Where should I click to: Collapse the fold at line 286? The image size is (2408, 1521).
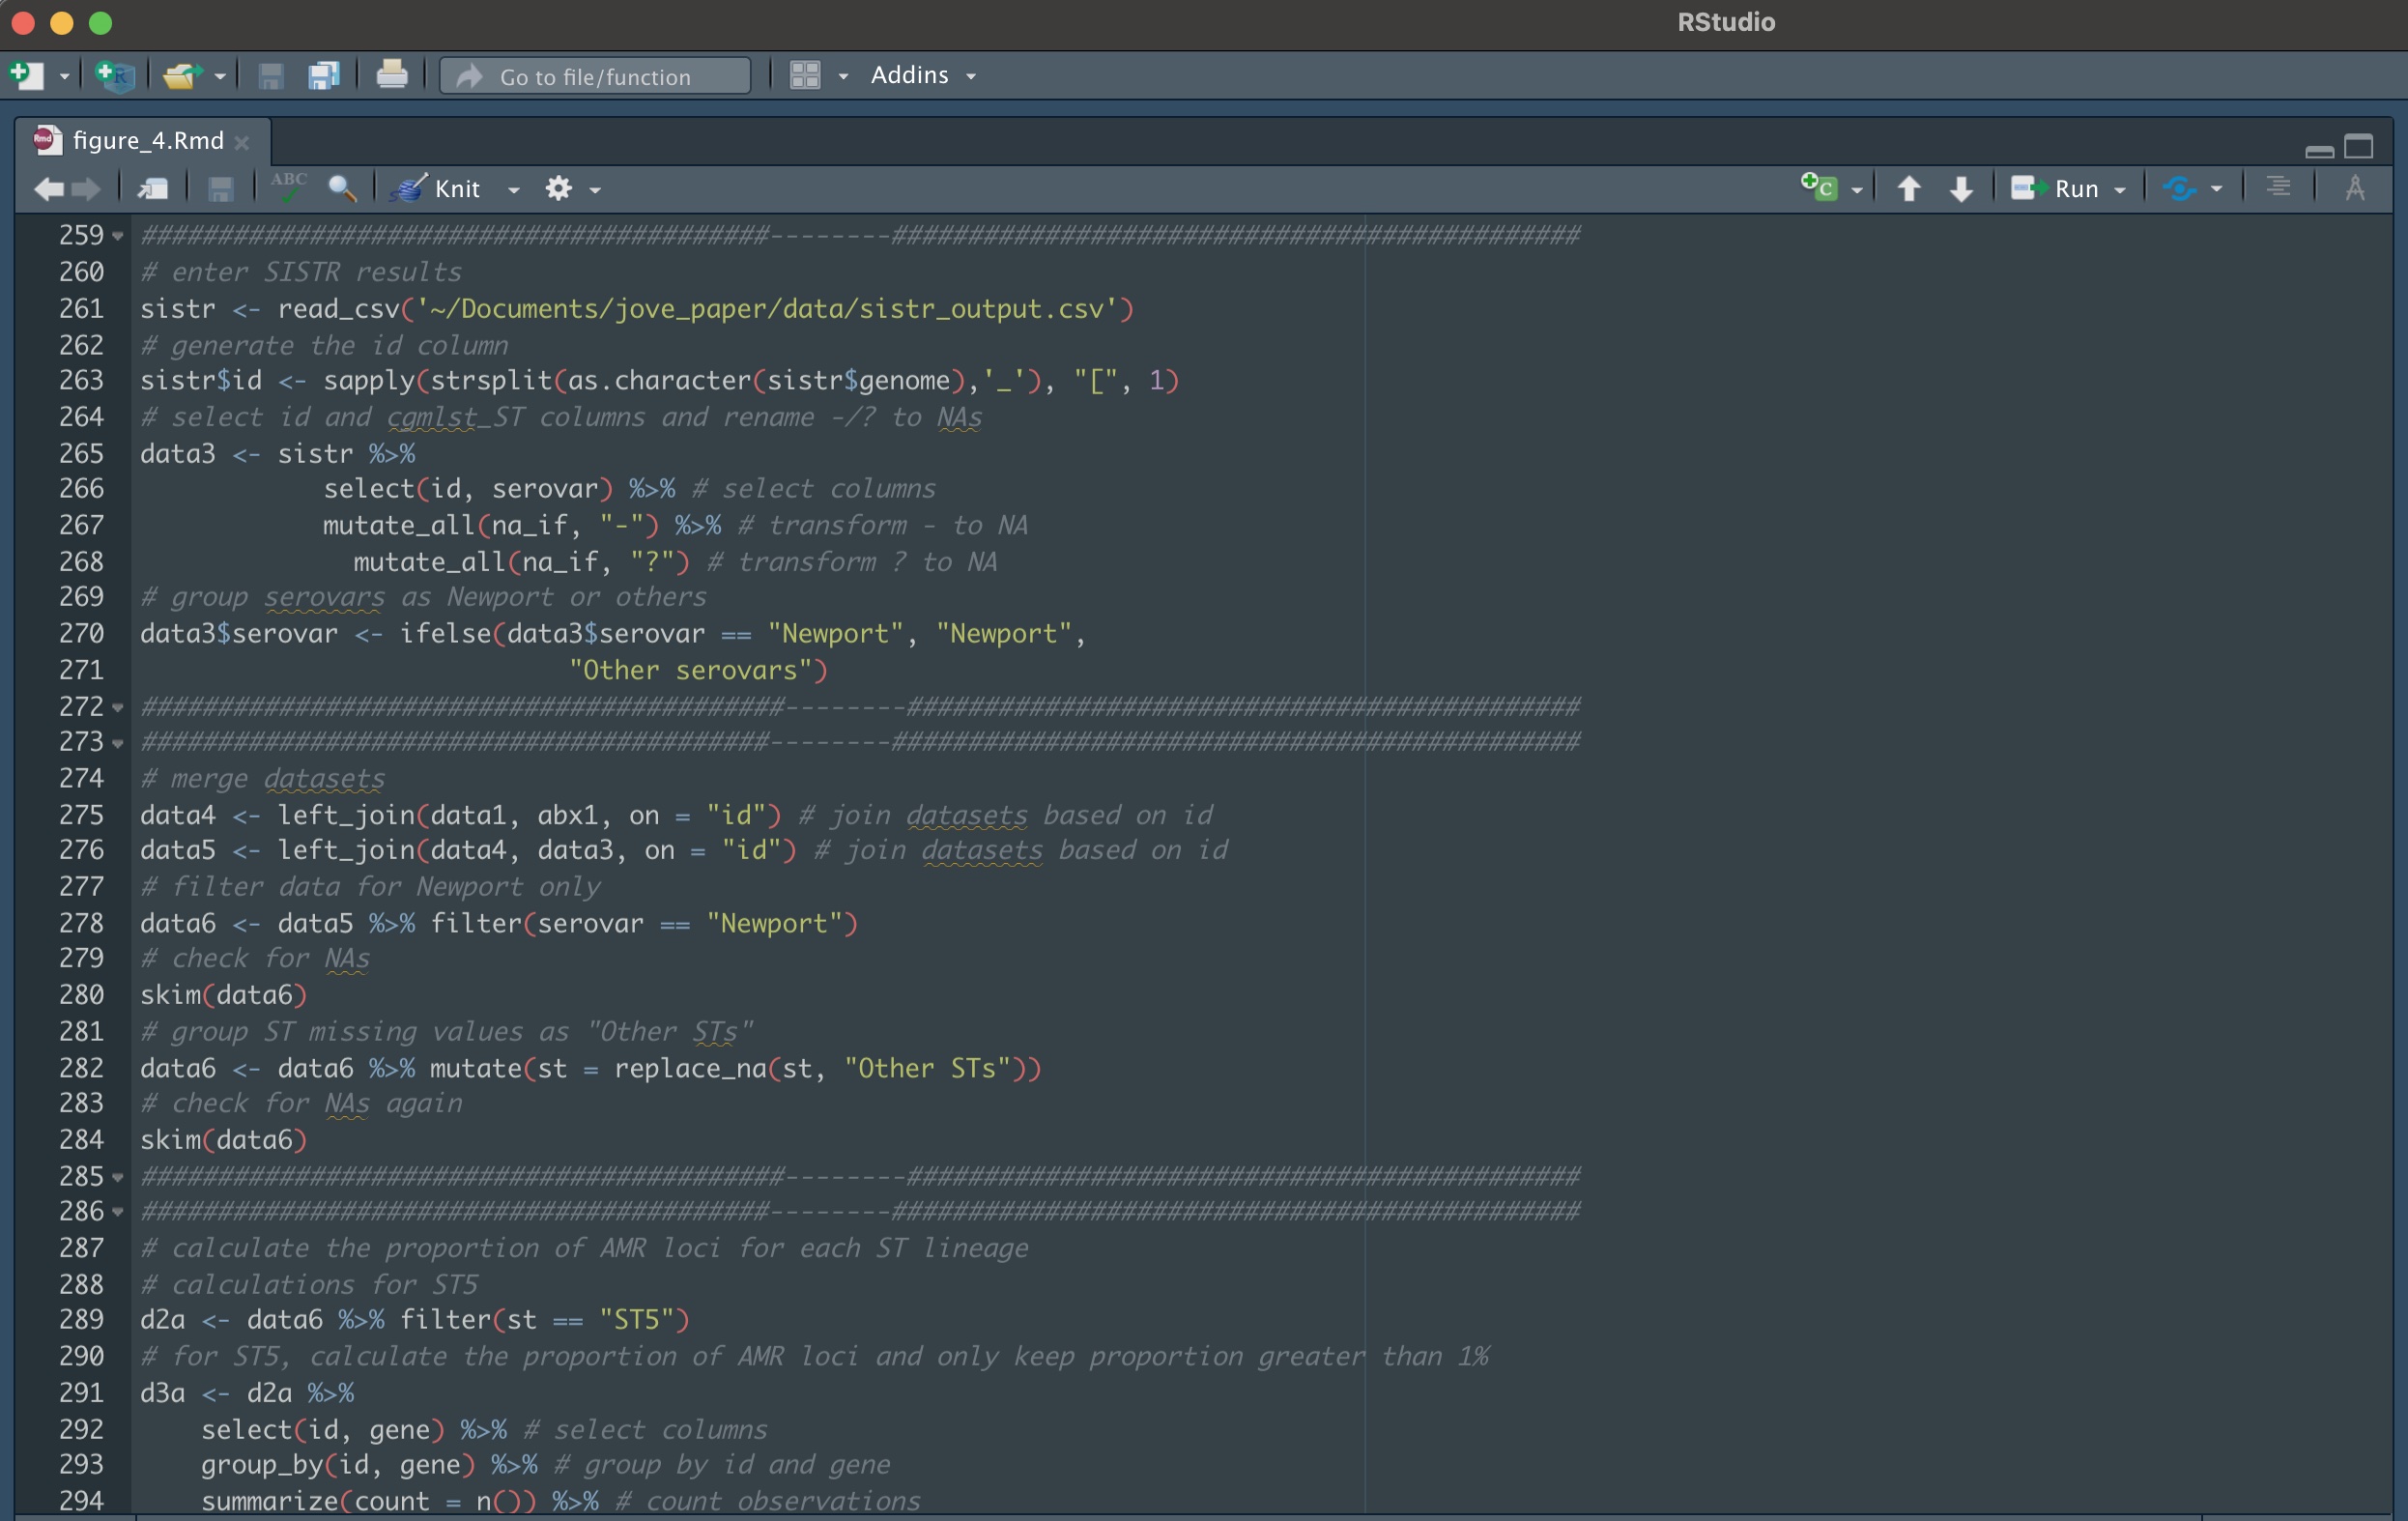click(118, 1213)
